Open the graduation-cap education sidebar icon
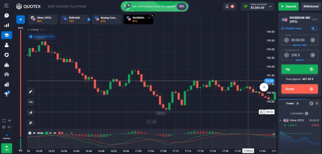Image resolution: width=322 pixels, height=154 pixels. tap(7, 35)
